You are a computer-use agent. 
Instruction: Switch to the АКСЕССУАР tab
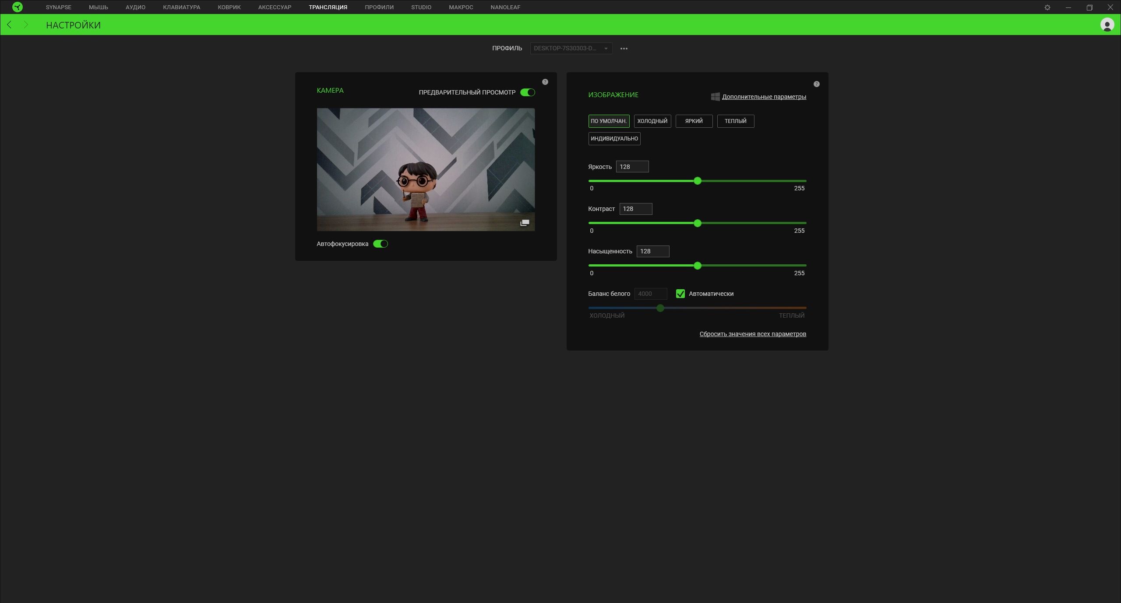coord(275,7)
